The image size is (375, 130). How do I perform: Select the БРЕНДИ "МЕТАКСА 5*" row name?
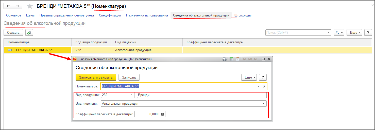click(34, 50)
